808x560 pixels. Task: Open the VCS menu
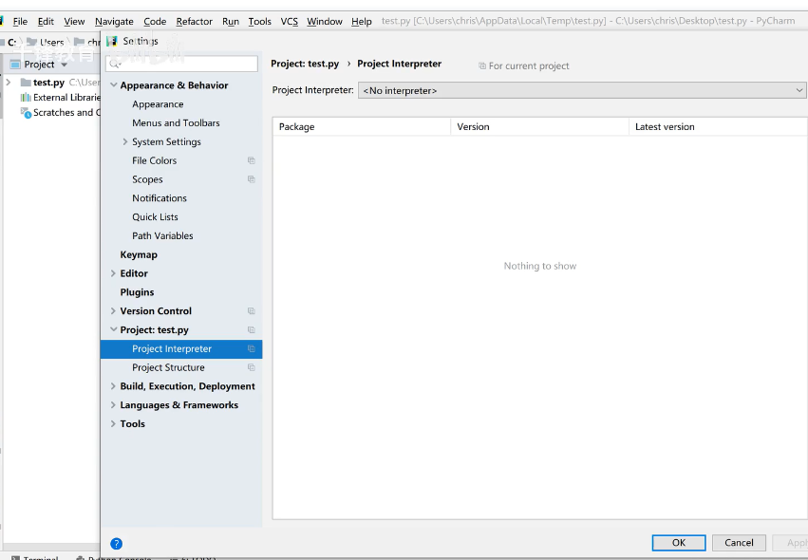289,21
